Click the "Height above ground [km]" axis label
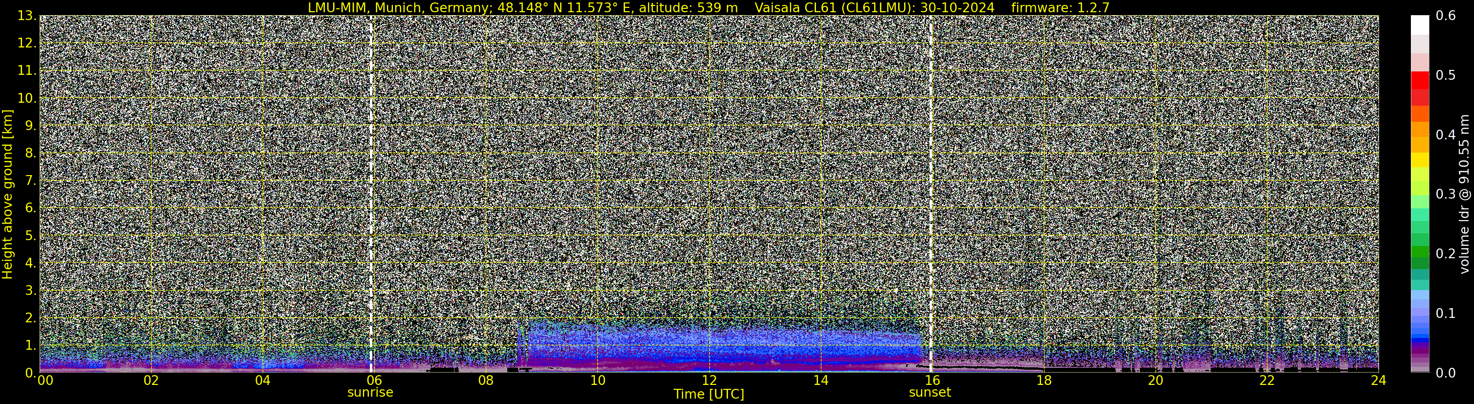The image size is (1474, 404). [x=7, y=194]
